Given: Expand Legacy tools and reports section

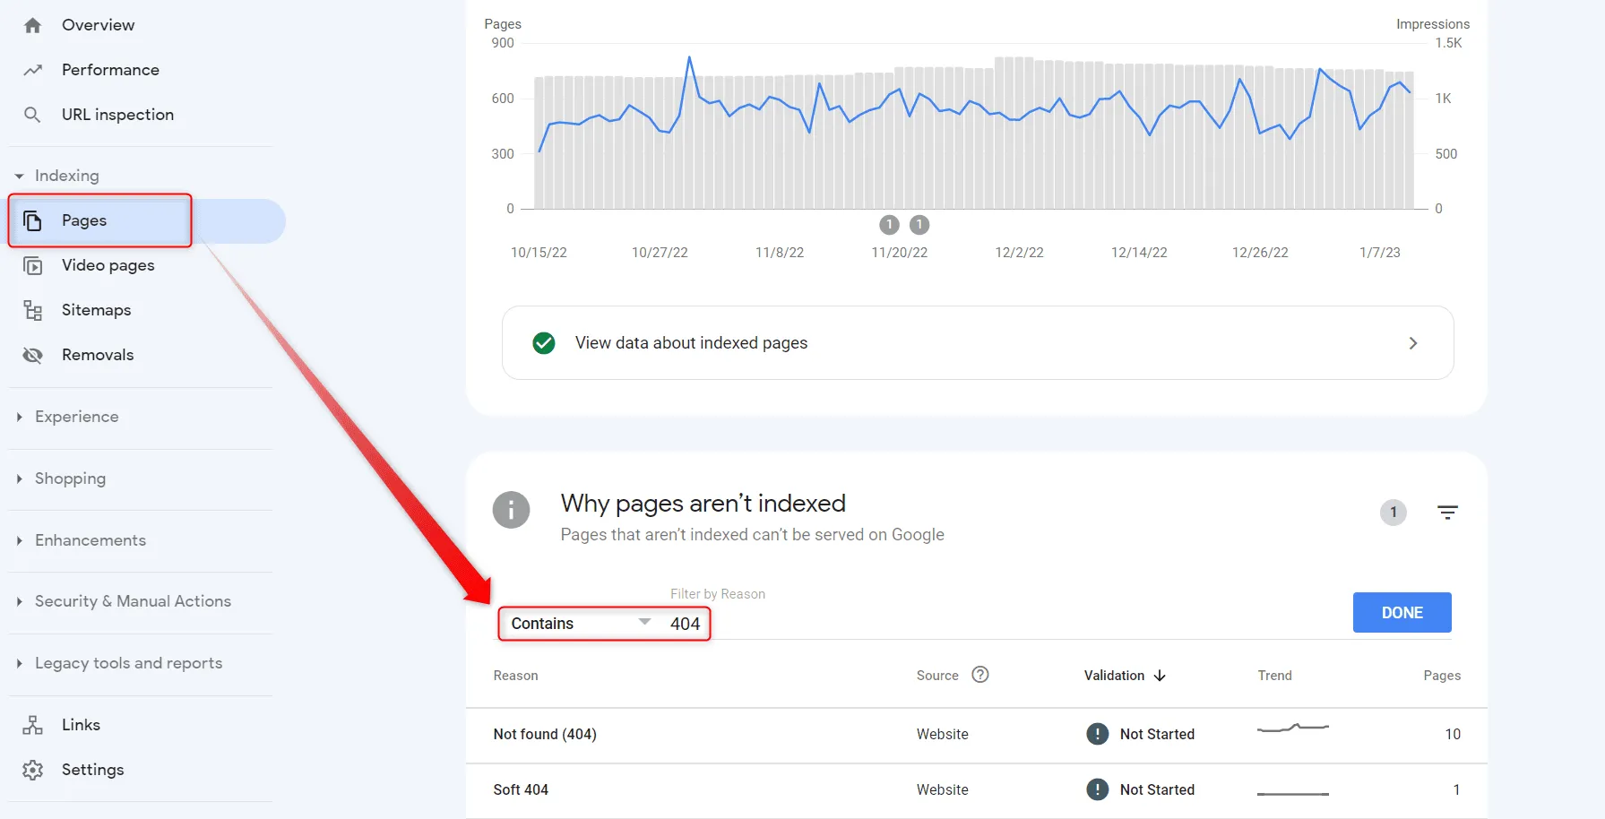Looking at the screenshot, I should tap(19, 663).
